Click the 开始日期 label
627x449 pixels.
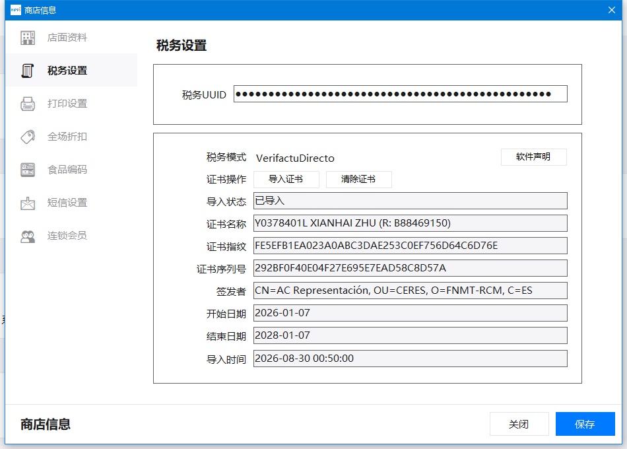click(226, 314)
